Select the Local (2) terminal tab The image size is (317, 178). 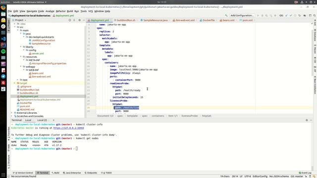click(x=42, y=120)
